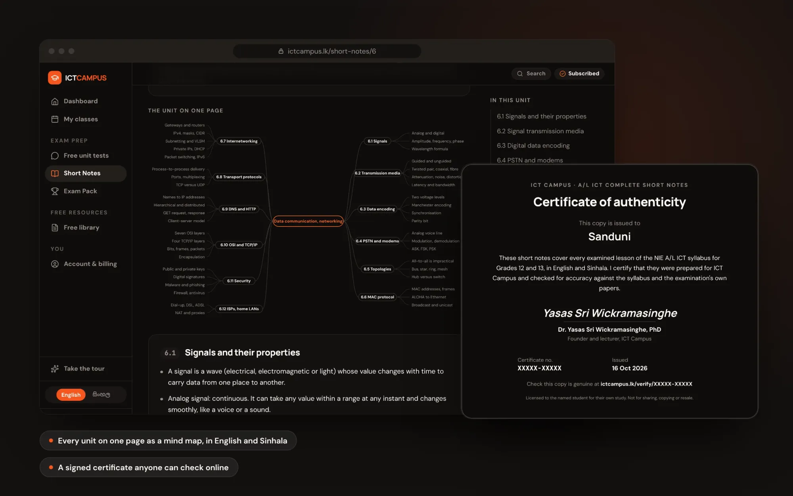Click the Exam Pack trophy icon

(x=55, y=191)
